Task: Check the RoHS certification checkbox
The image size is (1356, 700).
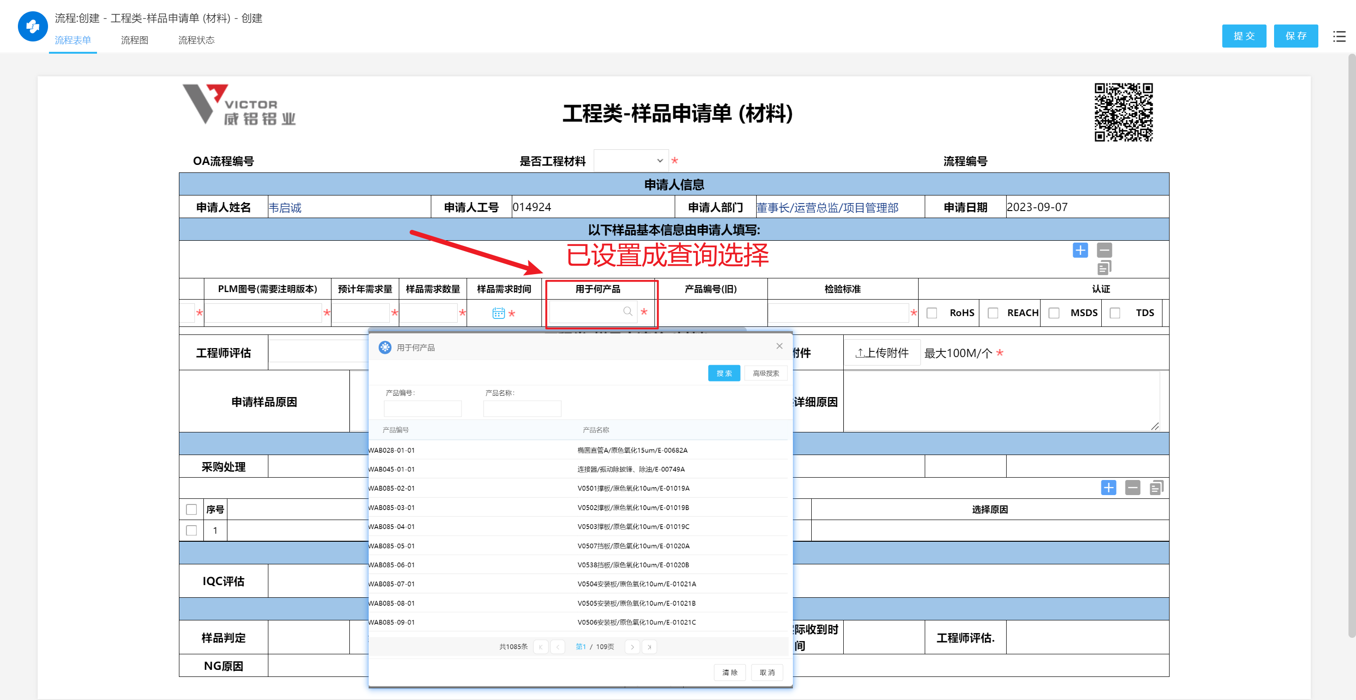Action: pyautogui.click(x=932, y=313)
